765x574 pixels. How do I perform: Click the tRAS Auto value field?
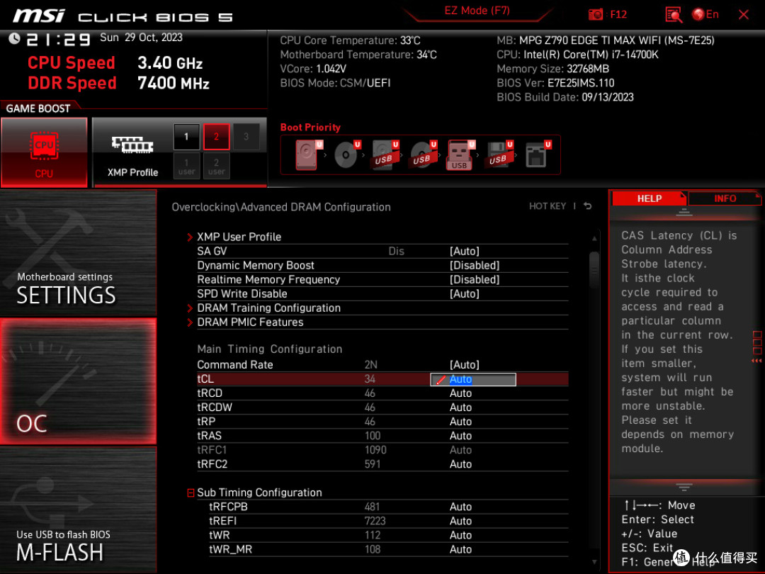coord(460,435)
